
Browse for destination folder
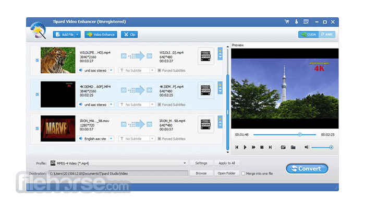tap(201, 173)
